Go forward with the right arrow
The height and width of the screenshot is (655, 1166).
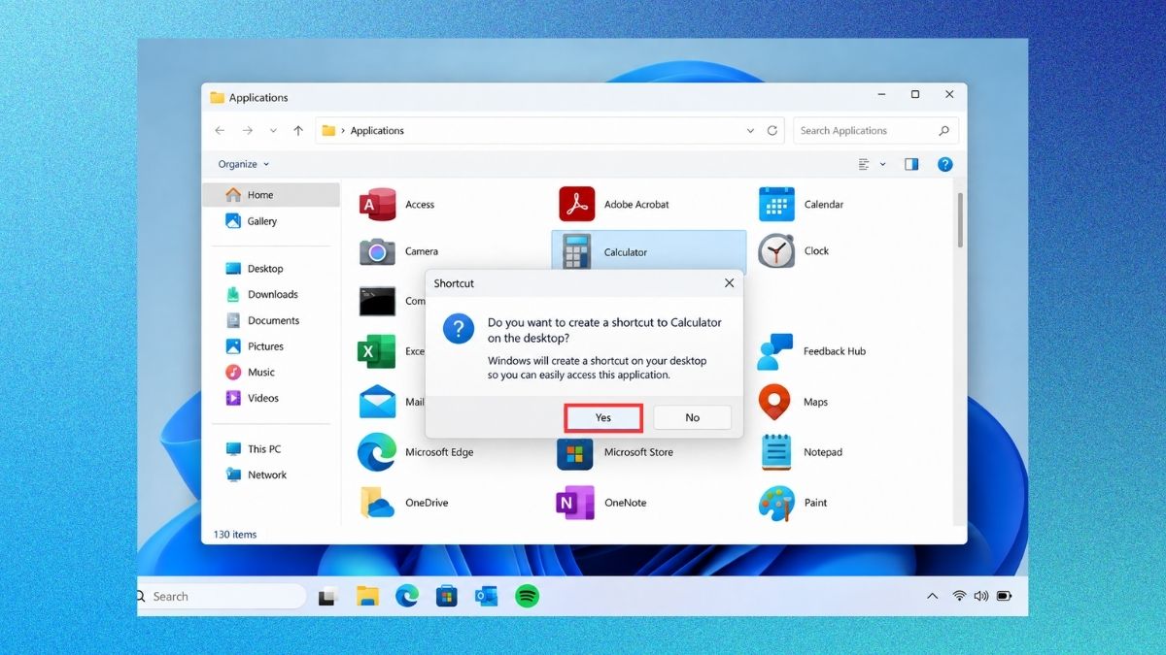pyautogui.click(x=247, y=130)
